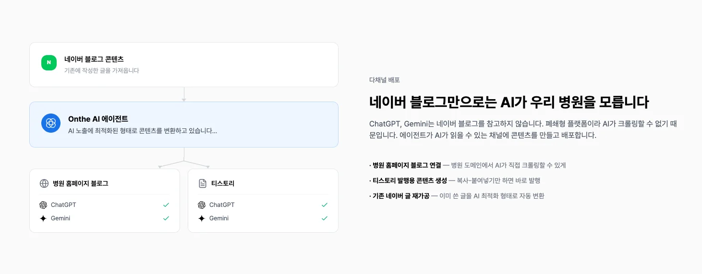Click the Onthe AI 에이전트 card title
Image resolution: width=702 pixels, height=274 pixels.
(98, 119)
